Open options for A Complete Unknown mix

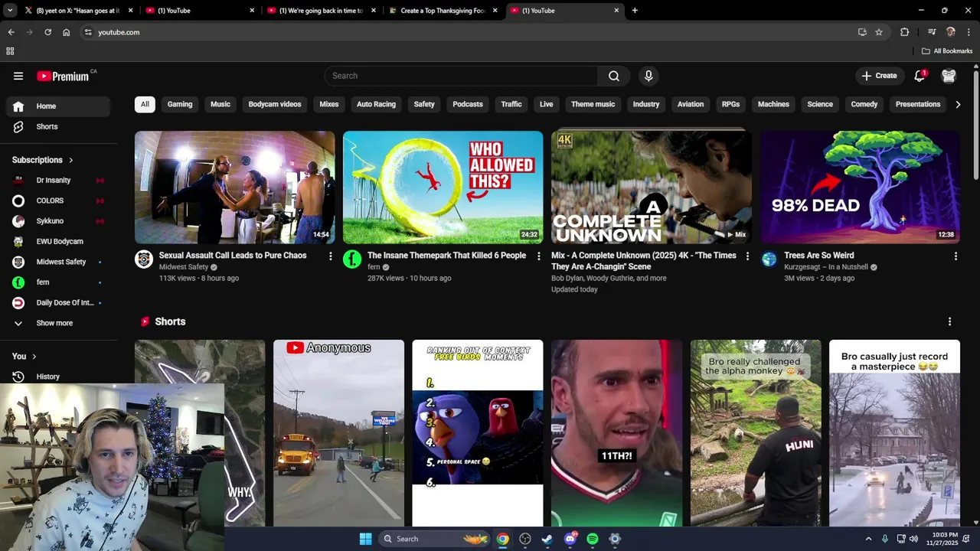[747, 256]
